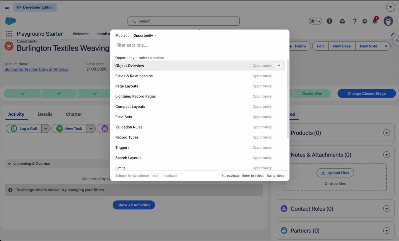Screen dimensions: 399x241
Task: Select Page Layouts section
Action: [x=199, y=86]
